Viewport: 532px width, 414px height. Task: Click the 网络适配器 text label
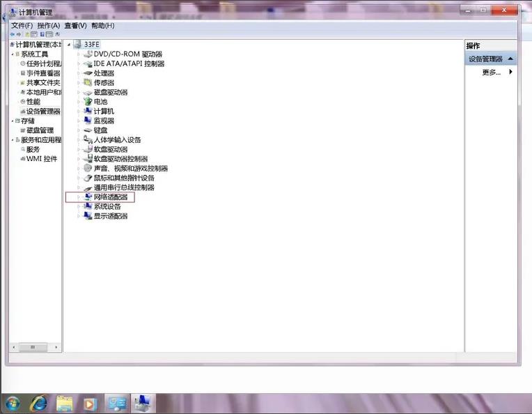[x=111, y=197]
